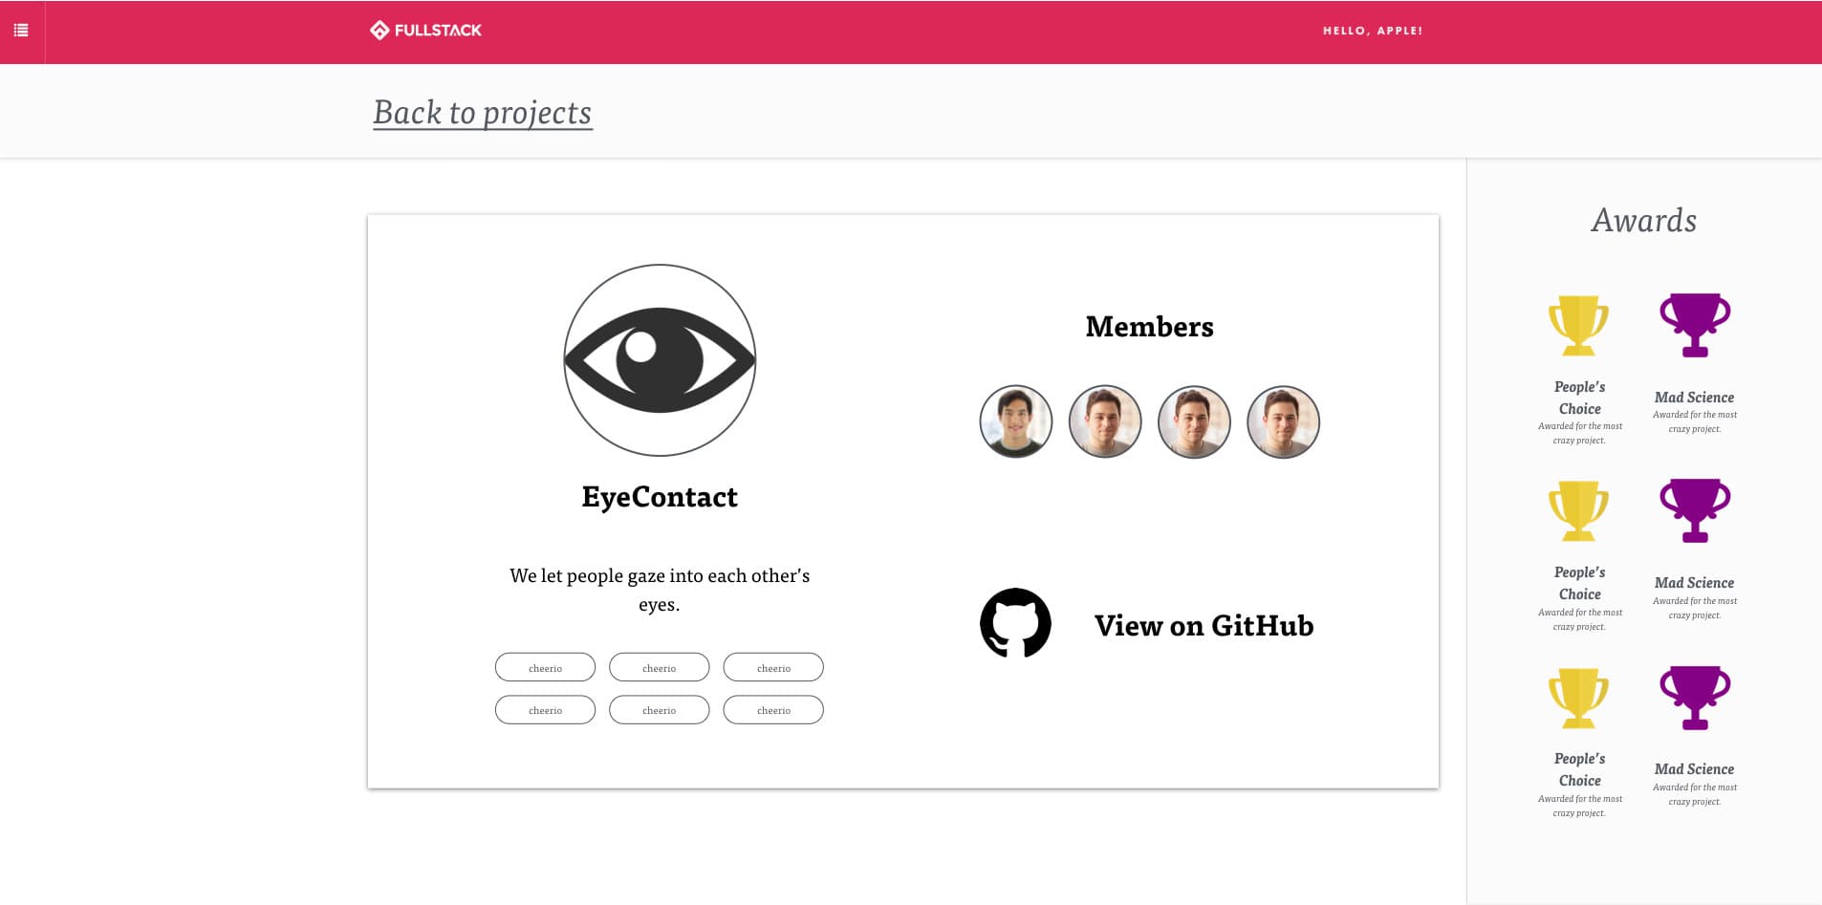This screenshot has width=1822, height=905.
Task: Click the EyeContact project title
Action: [x=660, y=497]
